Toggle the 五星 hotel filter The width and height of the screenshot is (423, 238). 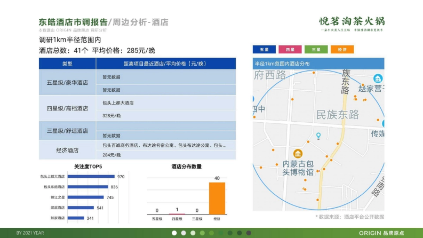tap(264, 49)
